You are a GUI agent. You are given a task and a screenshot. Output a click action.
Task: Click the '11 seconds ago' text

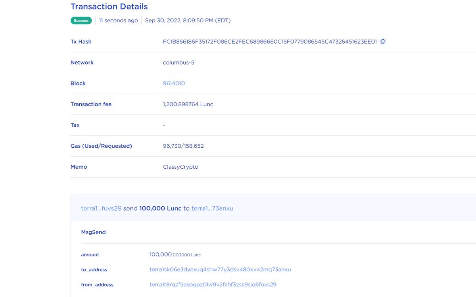(x=118, y=21)
